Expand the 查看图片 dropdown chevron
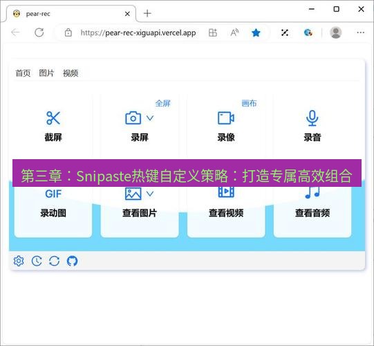Image resolution: width=374 pixels, height=346 pixels. tap(150, 194)
